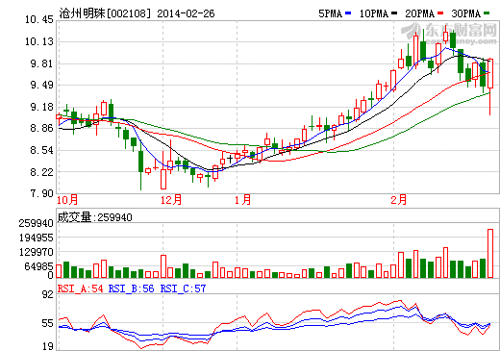Click the RSI_C:57 indicator label
This screenshot has height=351, width=500.
(x=183, y=288)
